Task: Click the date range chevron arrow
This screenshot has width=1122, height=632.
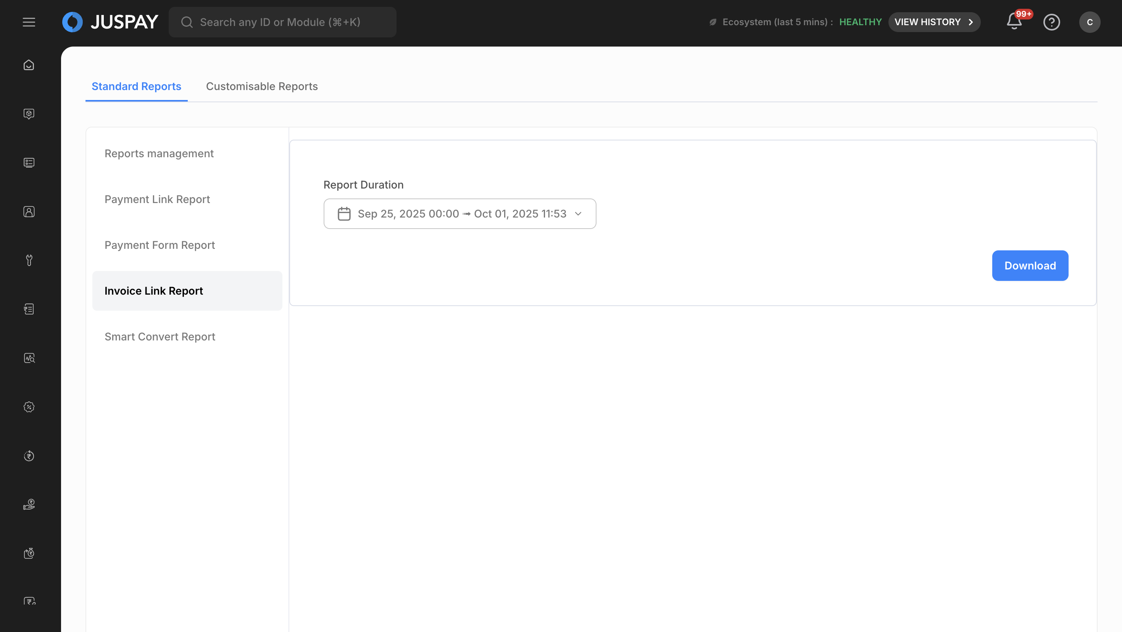Action: click(578, 214)
